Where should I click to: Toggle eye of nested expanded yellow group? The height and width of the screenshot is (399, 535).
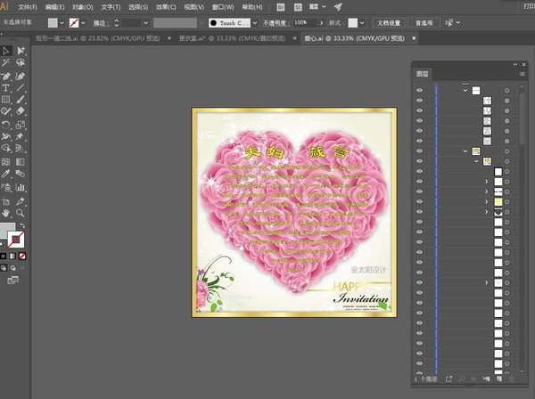(419, 161)
